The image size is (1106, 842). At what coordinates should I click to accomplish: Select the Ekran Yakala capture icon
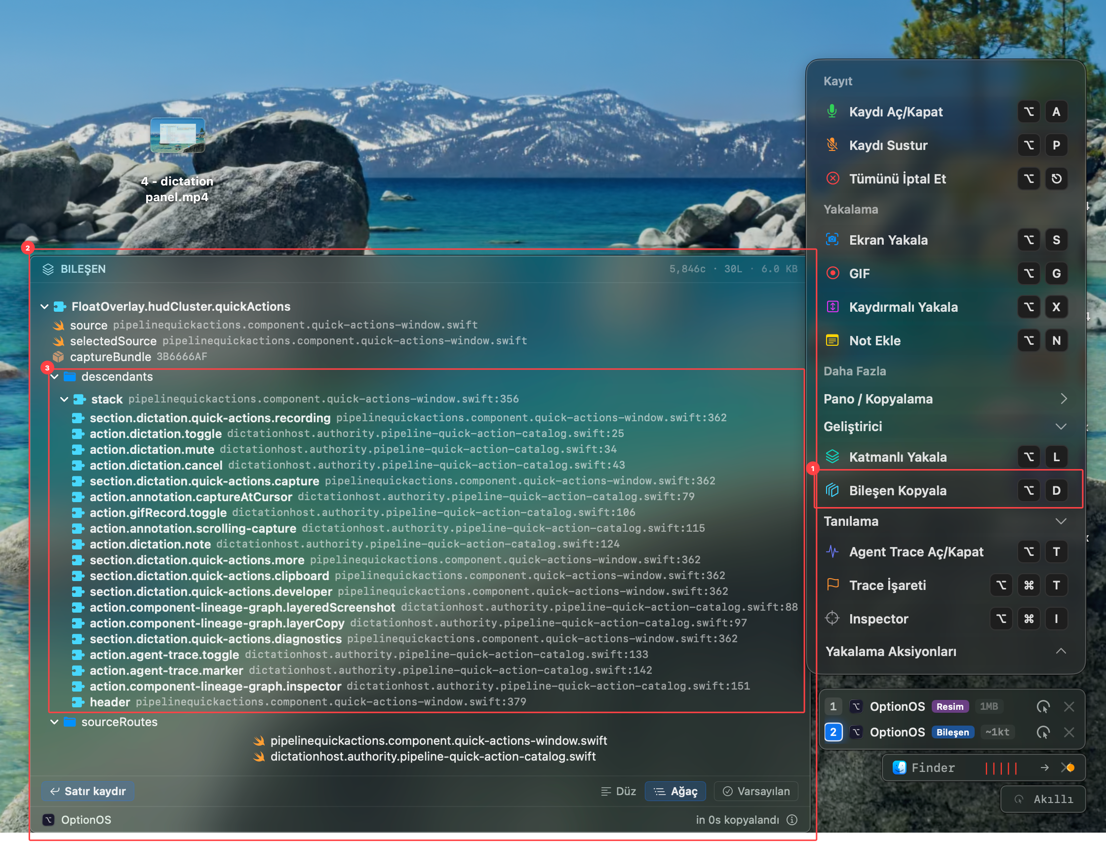tap(832, 240)
